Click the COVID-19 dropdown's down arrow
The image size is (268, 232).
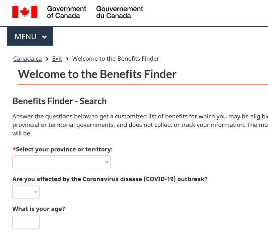(x=35, y=192)
